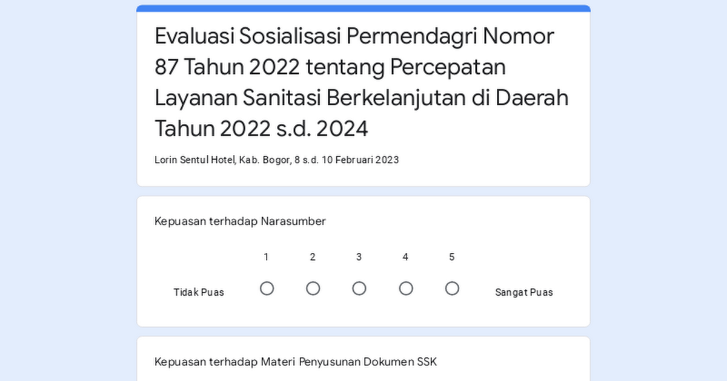This screenshot has width=727, height=381.
Task: Click the number 5 scale label
Action: [x=451, y=257]
